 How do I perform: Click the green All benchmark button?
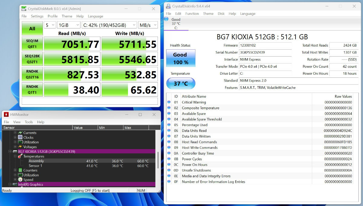click(32, 28)
